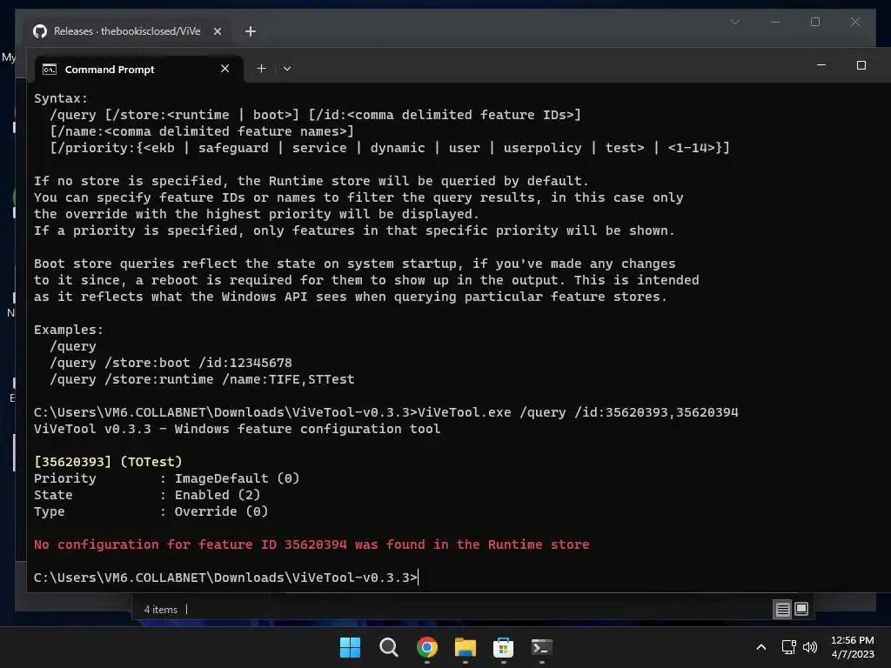Screen dimensions: 891x668
Task: Maximize the terminal window
Action: [861, 65]
